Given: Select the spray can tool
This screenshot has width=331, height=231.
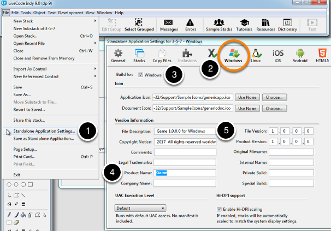Looking at the screenshot, I should pos(30,215).
